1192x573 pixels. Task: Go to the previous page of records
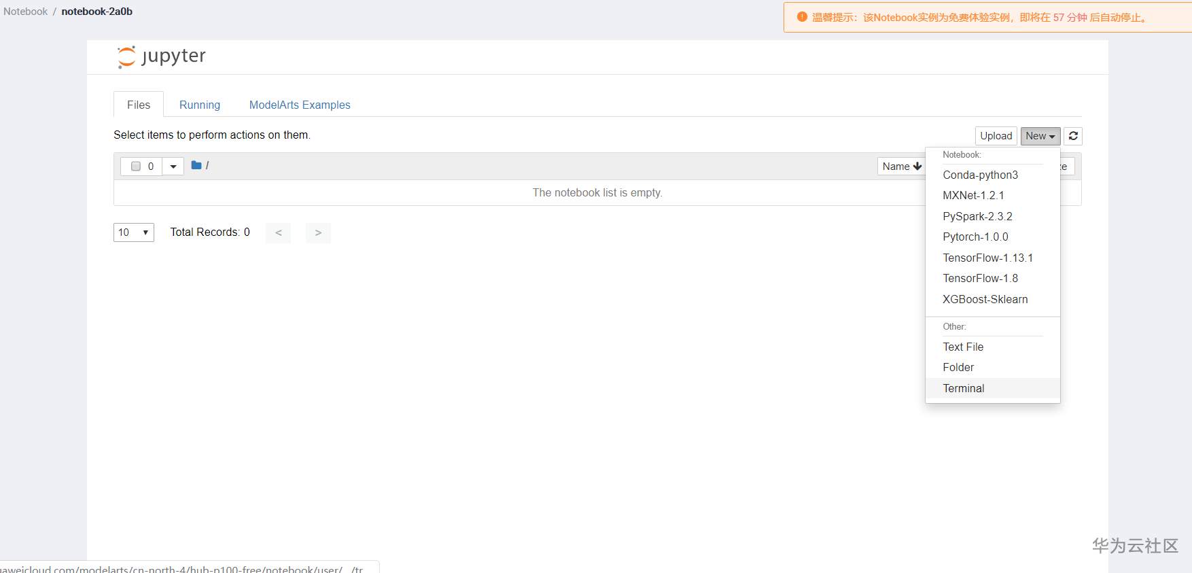pyautogui.click(x=279, y=232)
